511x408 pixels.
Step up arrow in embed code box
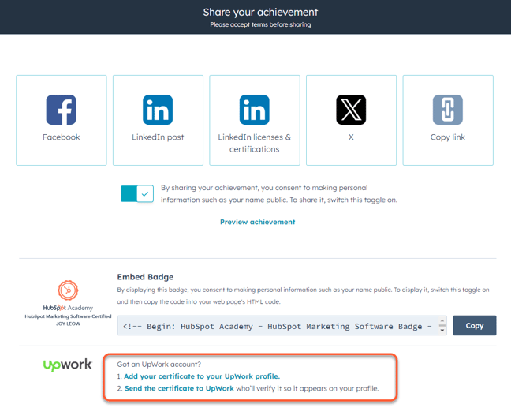coord(442,321)
